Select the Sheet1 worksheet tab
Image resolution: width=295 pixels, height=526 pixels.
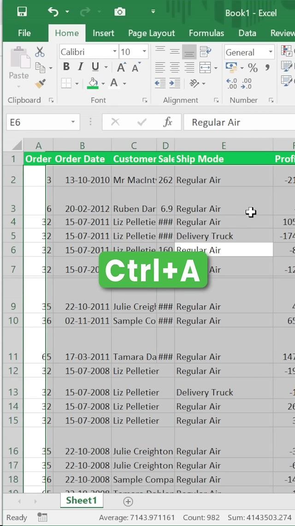point(82,501)
